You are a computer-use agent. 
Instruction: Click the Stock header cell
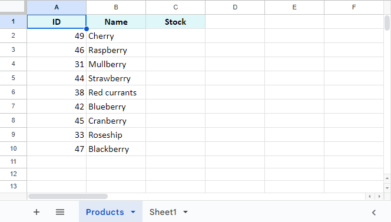click(175, 22)
